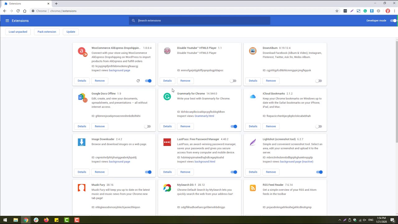Reload the page from browser toolbar

(18, 11)
